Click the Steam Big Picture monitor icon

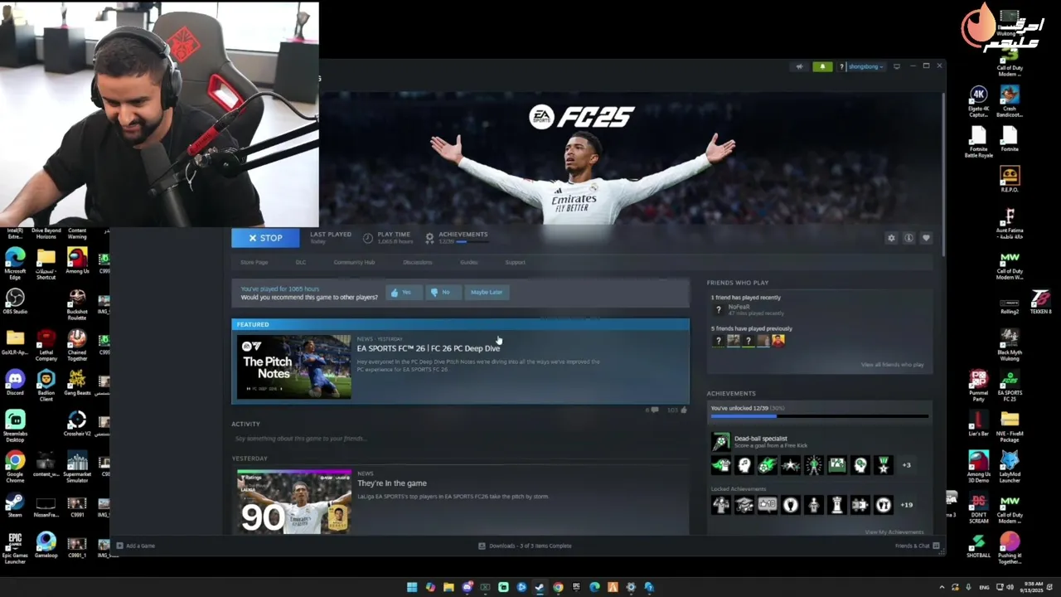[897, 66]
